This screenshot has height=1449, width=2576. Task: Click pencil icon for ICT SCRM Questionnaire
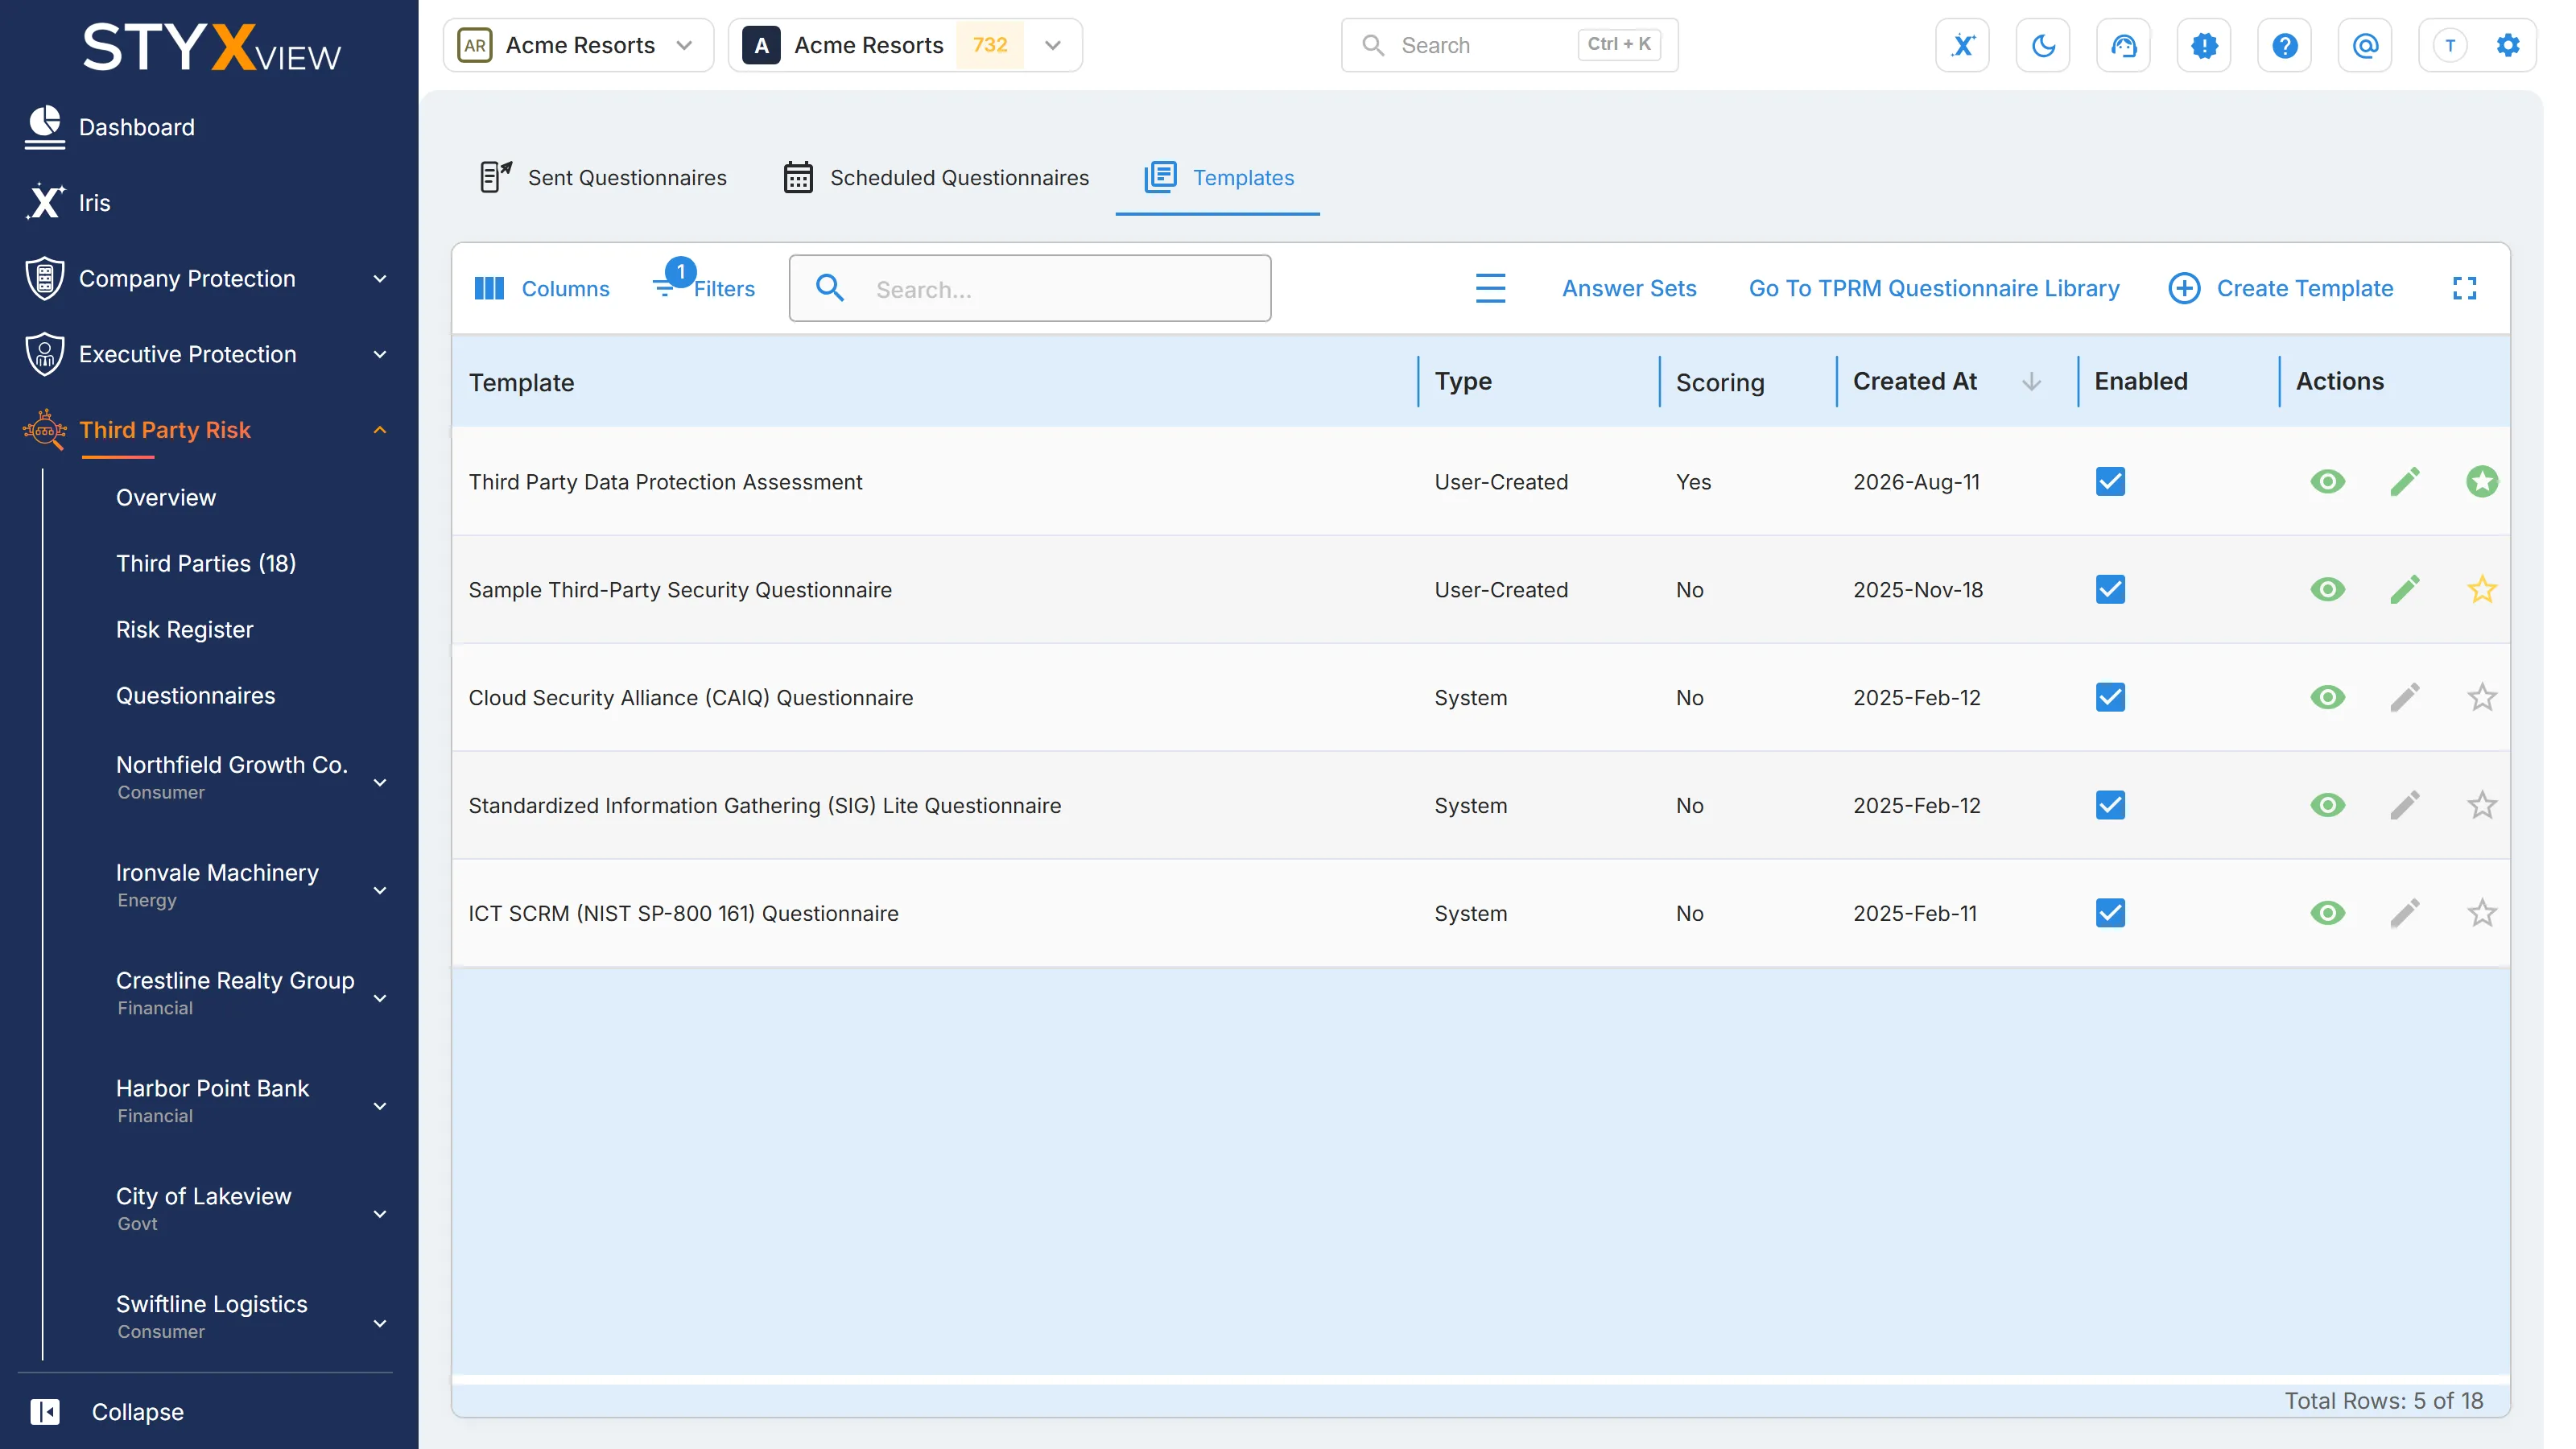(x=2405, y=914)
